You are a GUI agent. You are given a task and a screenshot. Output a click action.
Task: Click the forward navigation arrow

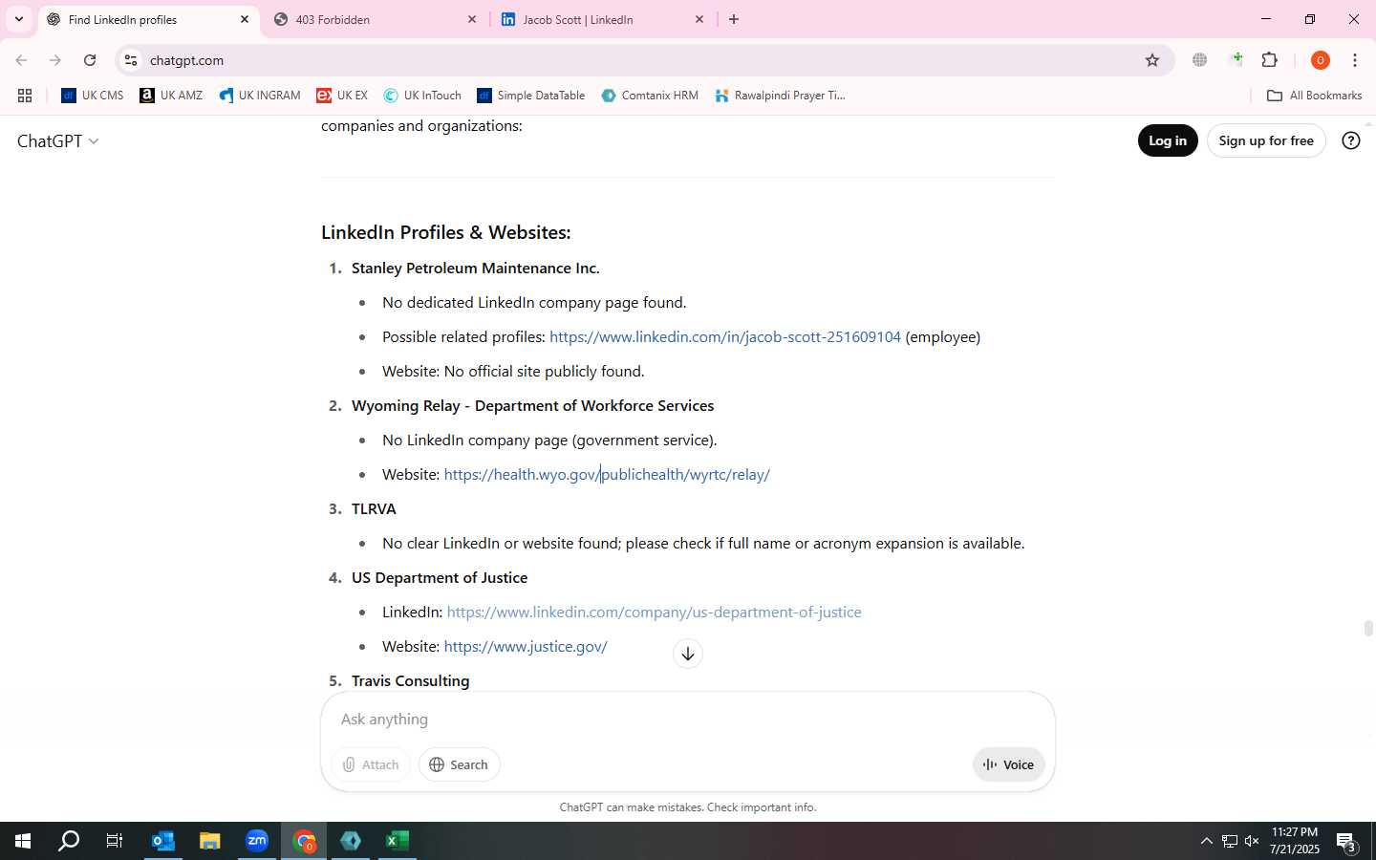[x=55, y=60]
